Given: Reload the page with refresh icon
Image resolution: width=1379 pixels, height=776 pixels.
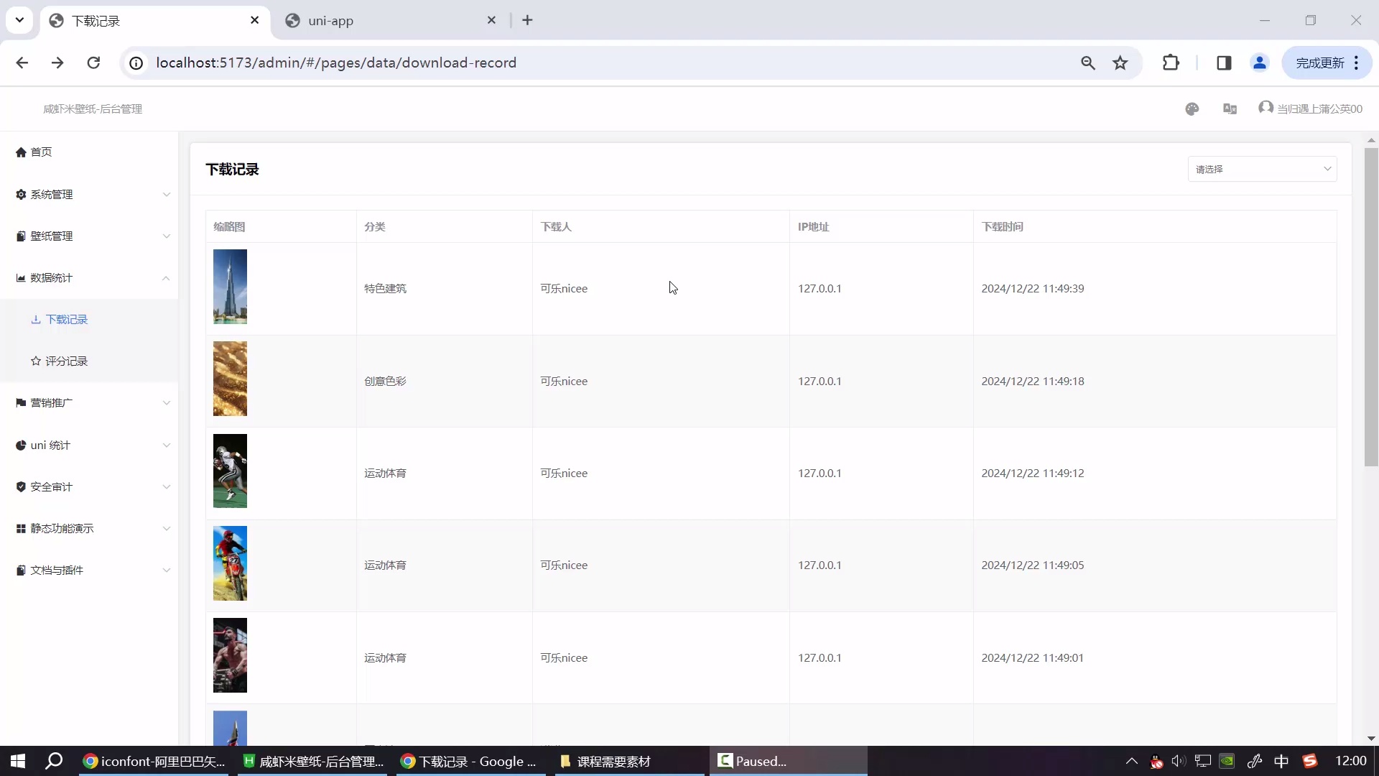Looking at the screenshot, I should pos(93,63).
